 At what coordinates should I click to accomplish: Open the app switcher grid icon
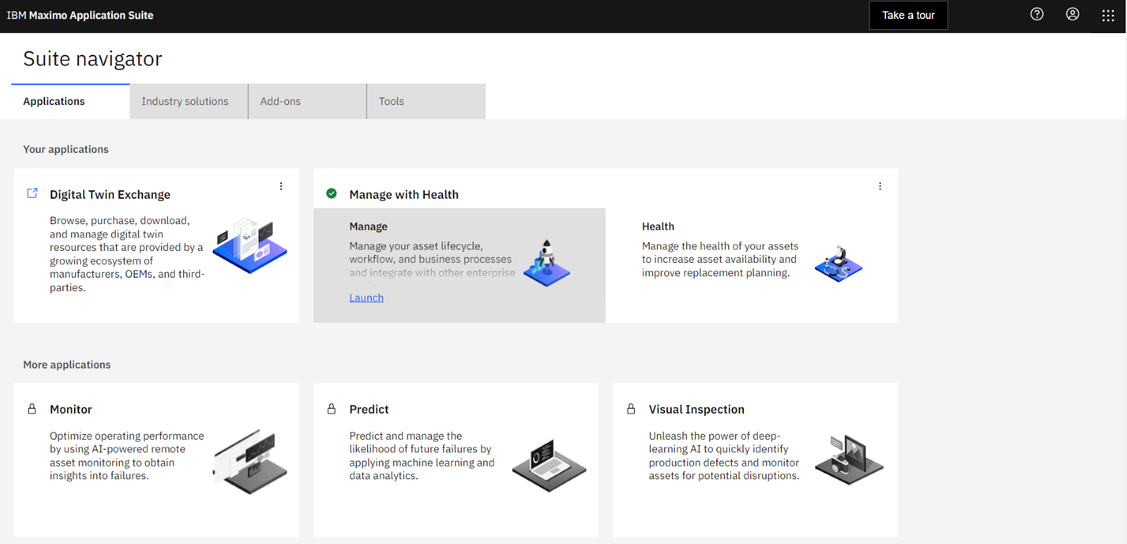coord(1108,16)
